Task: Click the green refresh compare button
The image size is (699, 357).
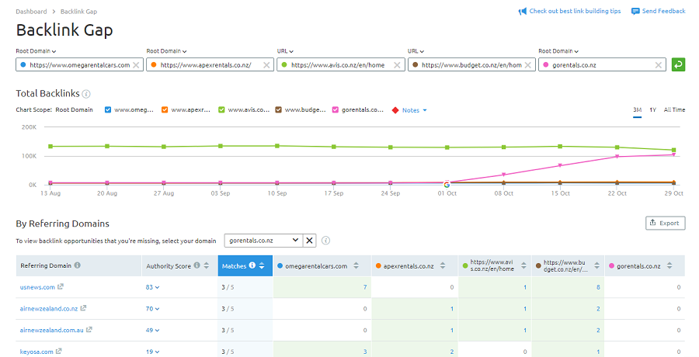Action: pyautogui.click(x=678, y=64)
